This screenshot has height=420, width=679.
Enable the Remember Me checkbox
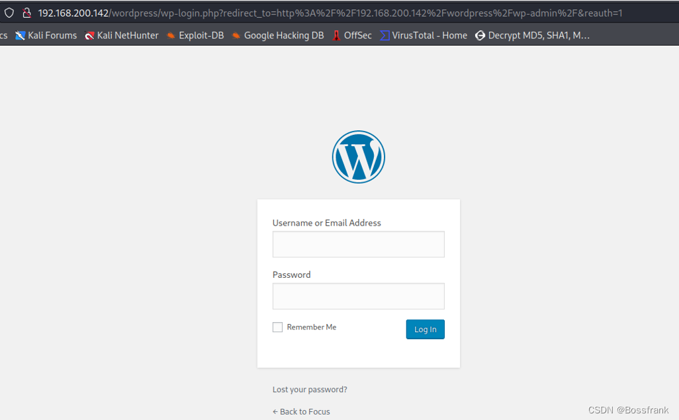point(277,327)
